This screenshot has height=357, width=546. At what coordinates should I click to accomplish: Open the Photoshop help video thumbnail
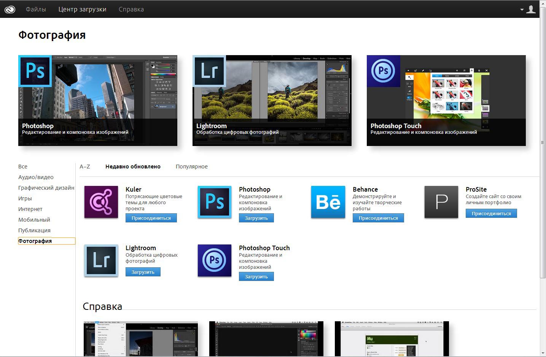266,339
